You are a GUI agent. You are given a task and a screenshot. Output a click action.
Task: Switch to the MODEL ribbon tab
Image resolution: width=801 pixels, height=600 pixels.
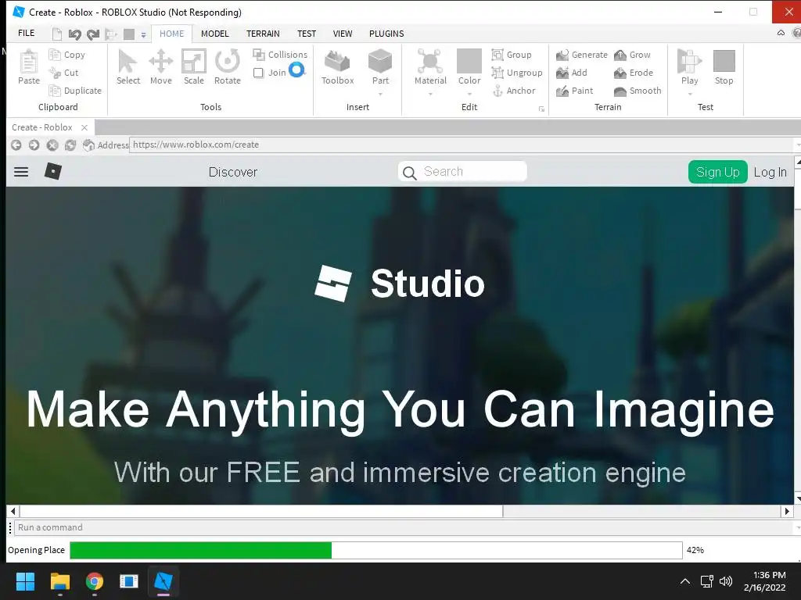coord(214,34)
